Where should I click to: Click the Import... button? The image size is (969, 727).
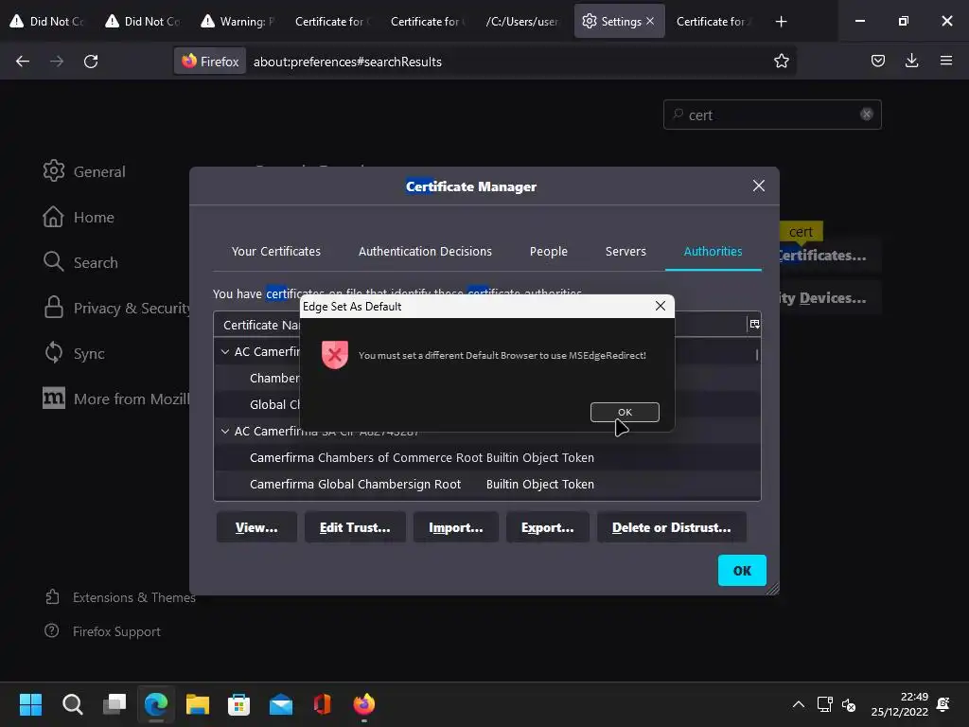[x=455, y=527]
